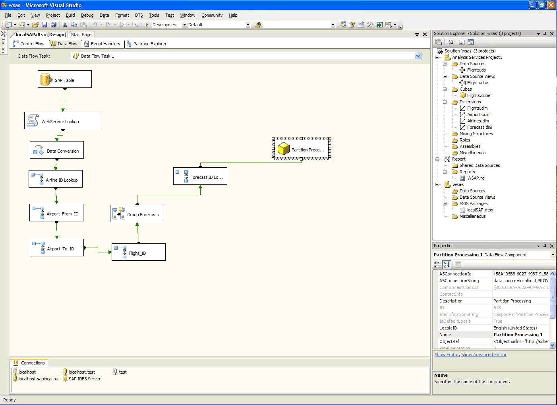Viewport: 557px width, 405px height.
Task: Collapse the Dimensions folder
Action: (x=445, y=102)
